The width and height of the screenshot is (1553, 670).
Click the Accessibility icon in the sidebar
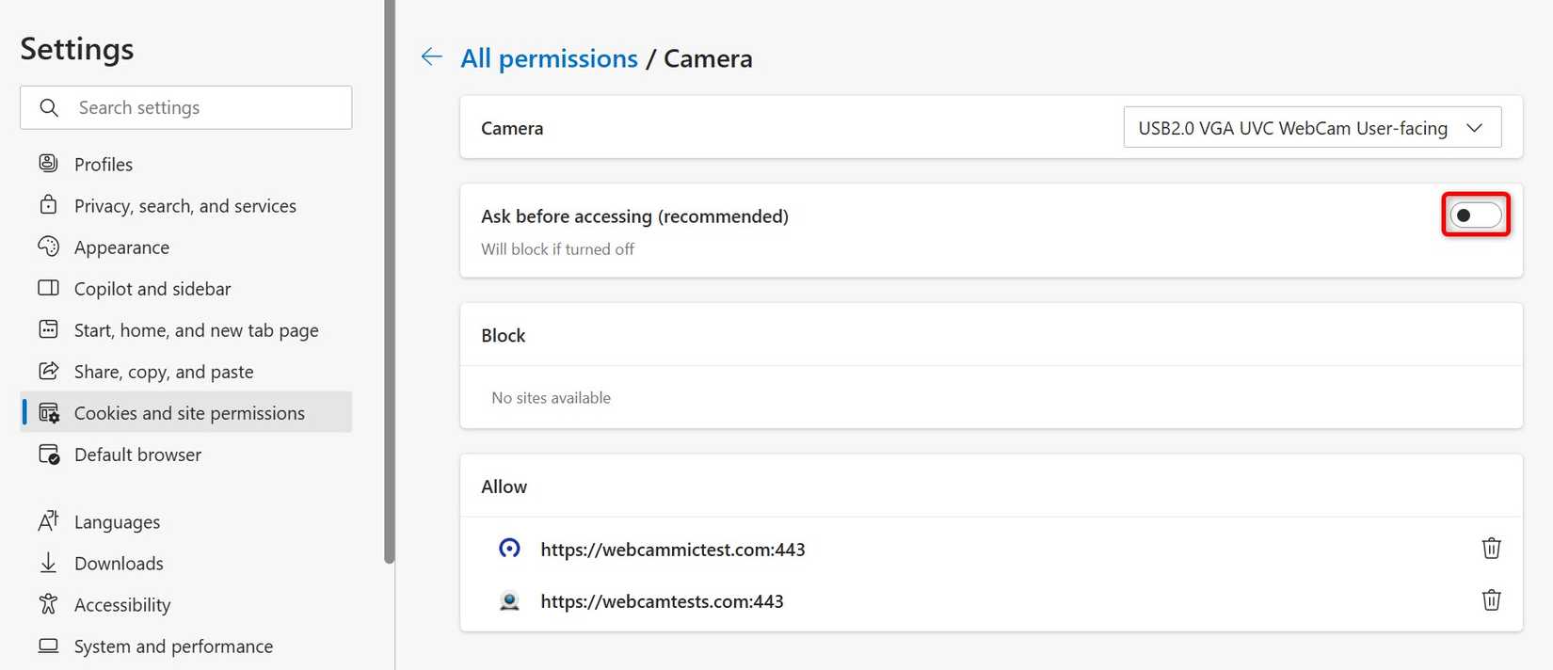[x=48, y=604]
